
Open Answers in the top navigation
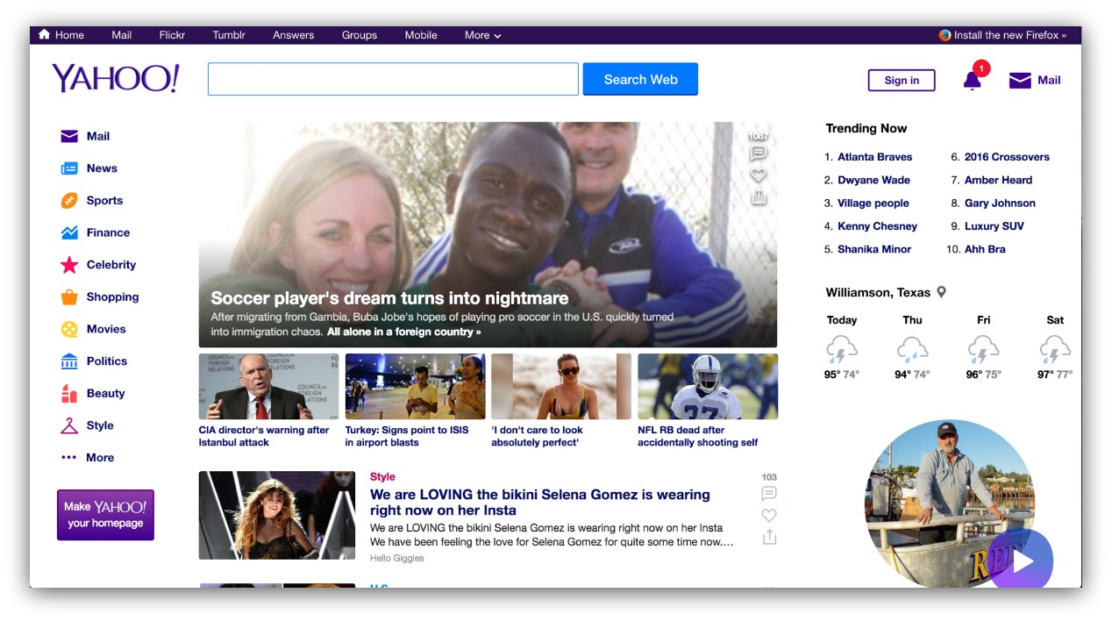(294, 35)
